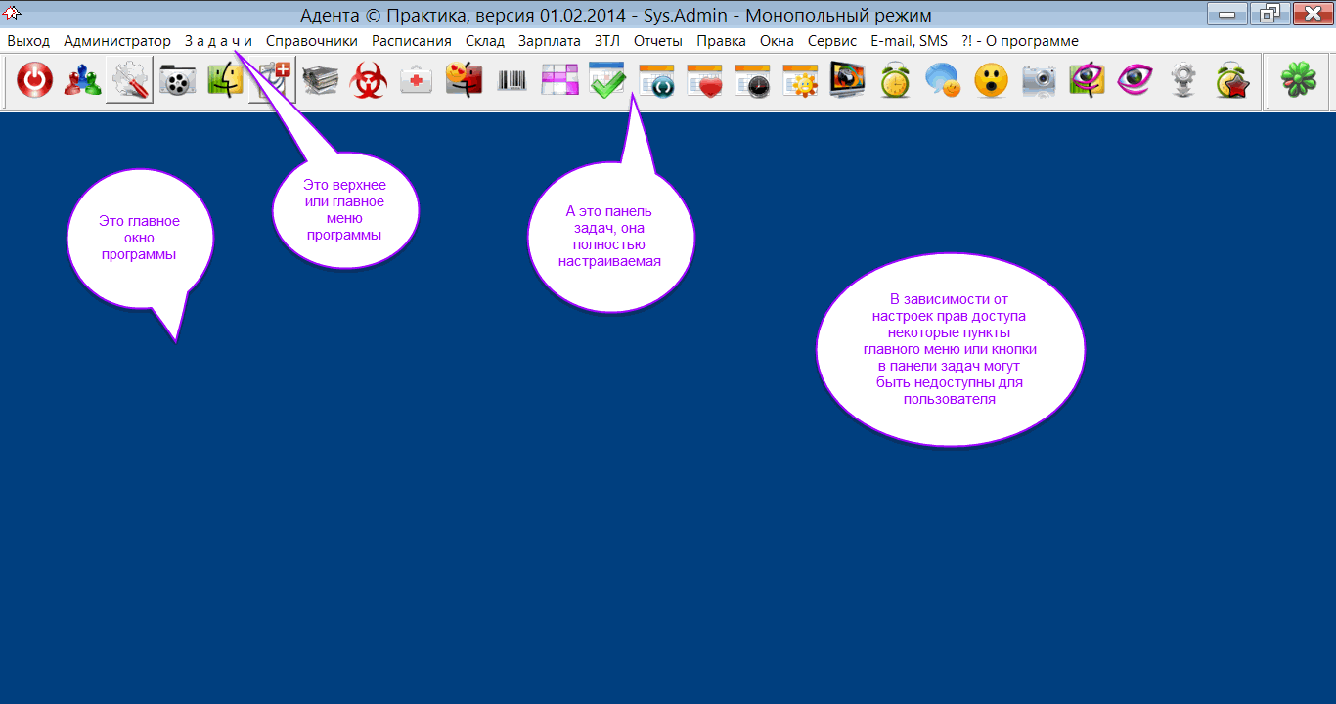
Task: Click the camera icon in toolbar
Action: click(x=1039, y=81)
